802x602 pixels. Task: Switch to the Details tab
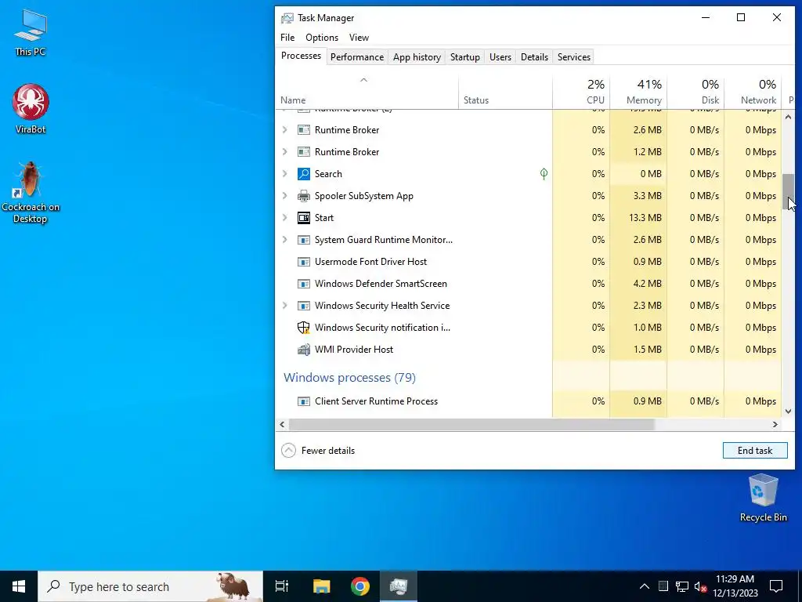pyautogui.click(x=534, y=56)
